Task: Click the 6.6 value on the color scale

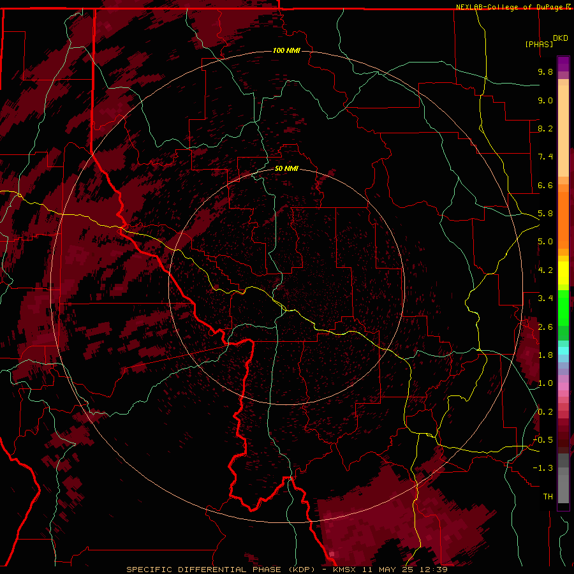Action: [545, 185]
